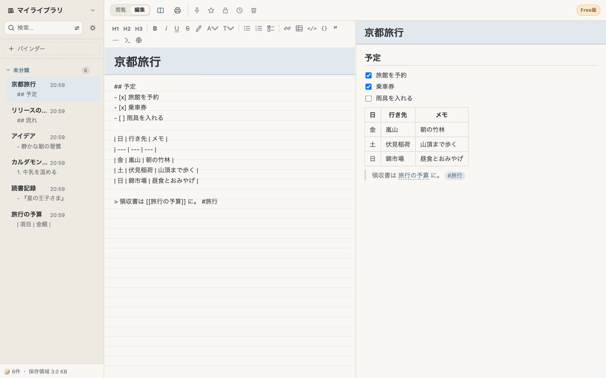Lock the note with padlock icon

pyautogui.click(x=225, y=10)
